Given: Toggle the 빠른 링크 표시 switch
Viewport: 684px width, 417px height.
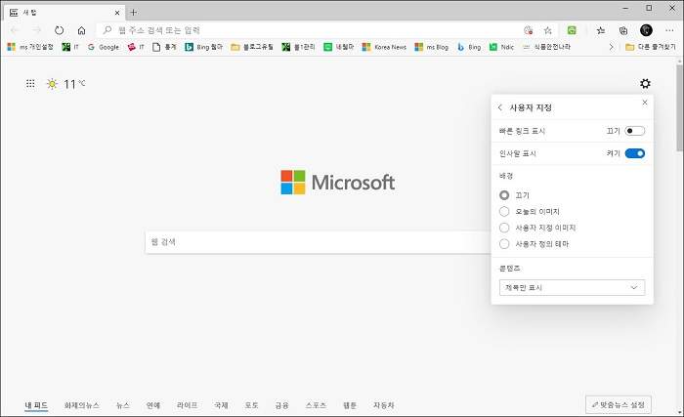Looking at the screenshot, I should point(634,131).
